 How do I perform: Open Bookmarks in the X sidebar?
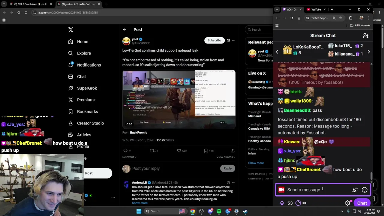coord(83,112)
